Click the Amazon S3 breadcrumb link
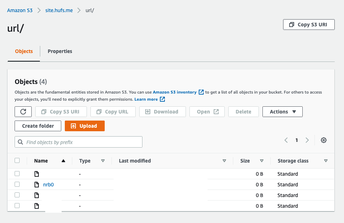 pyautogui.click(x=20, y=10)
